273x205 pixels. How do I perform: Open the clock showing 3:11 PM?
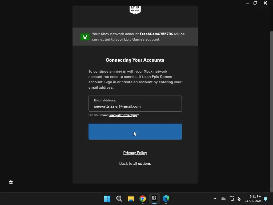(253, 199)
